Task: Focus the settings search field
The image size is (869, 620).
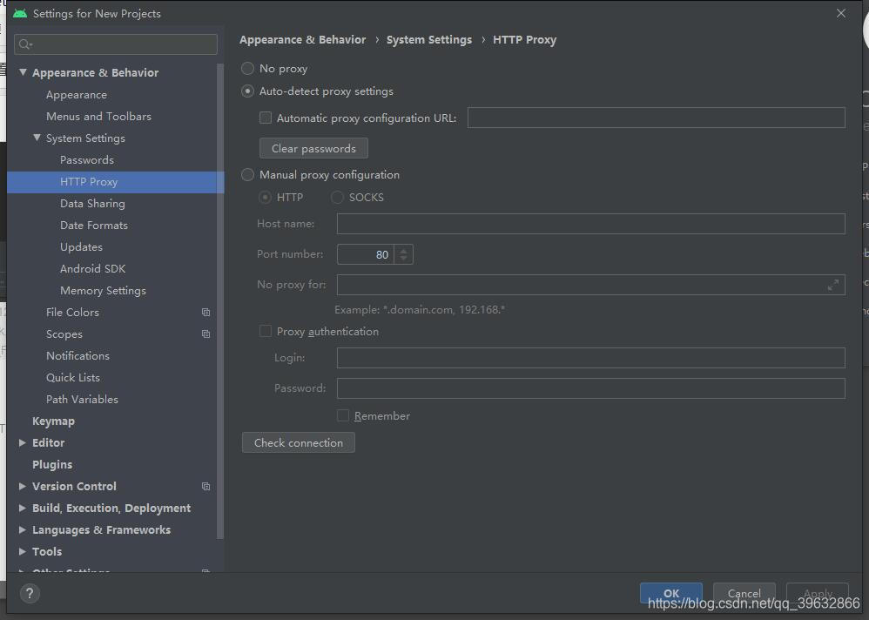Action: click(x=116, y=44)
